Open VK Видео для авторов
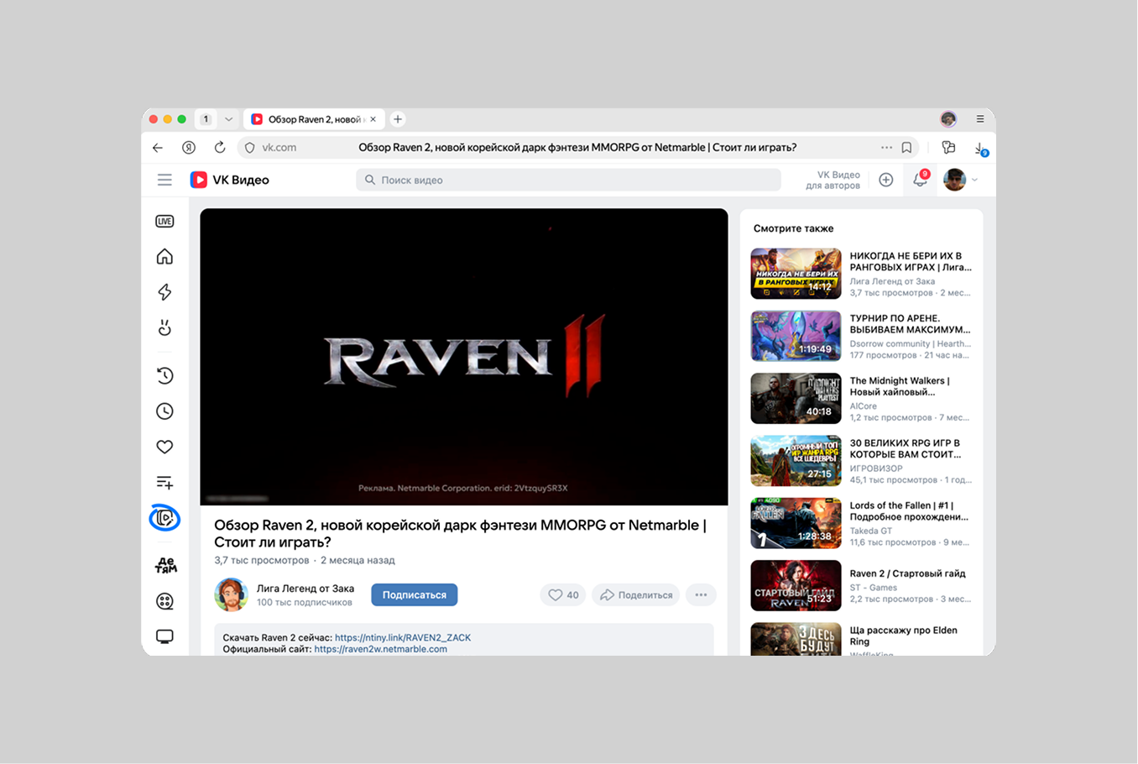 [835, 180]
